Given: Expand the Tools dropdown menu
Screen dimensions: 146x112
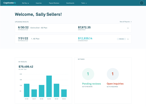Looking at the screenshot, I should pyautogui.click(x=84, y=3).
